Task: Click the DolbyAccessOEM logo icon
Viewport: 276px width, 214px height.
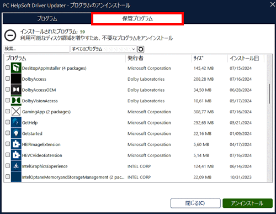Action: [16, 90]
